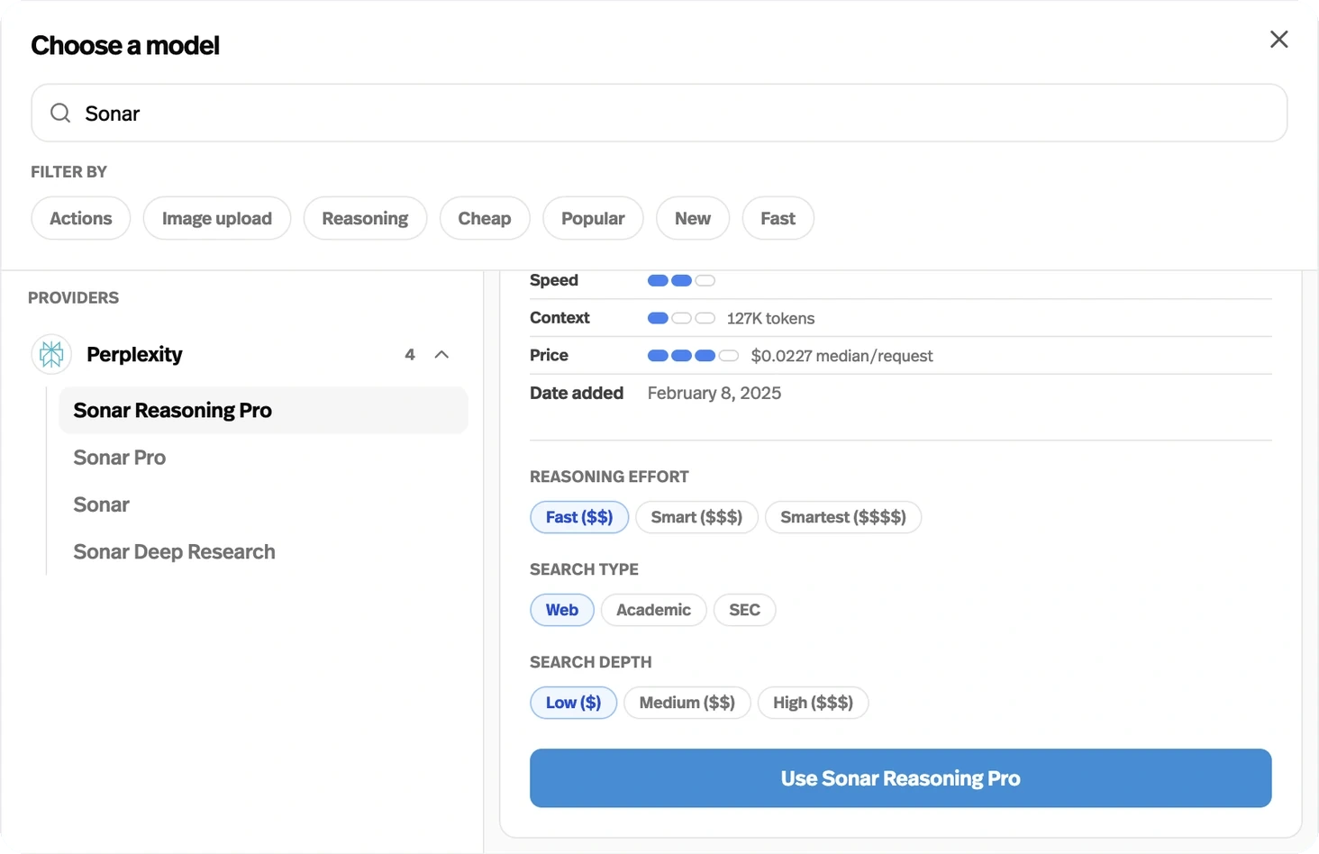Click the REASONING EFFORT heading

coord(609,477)
